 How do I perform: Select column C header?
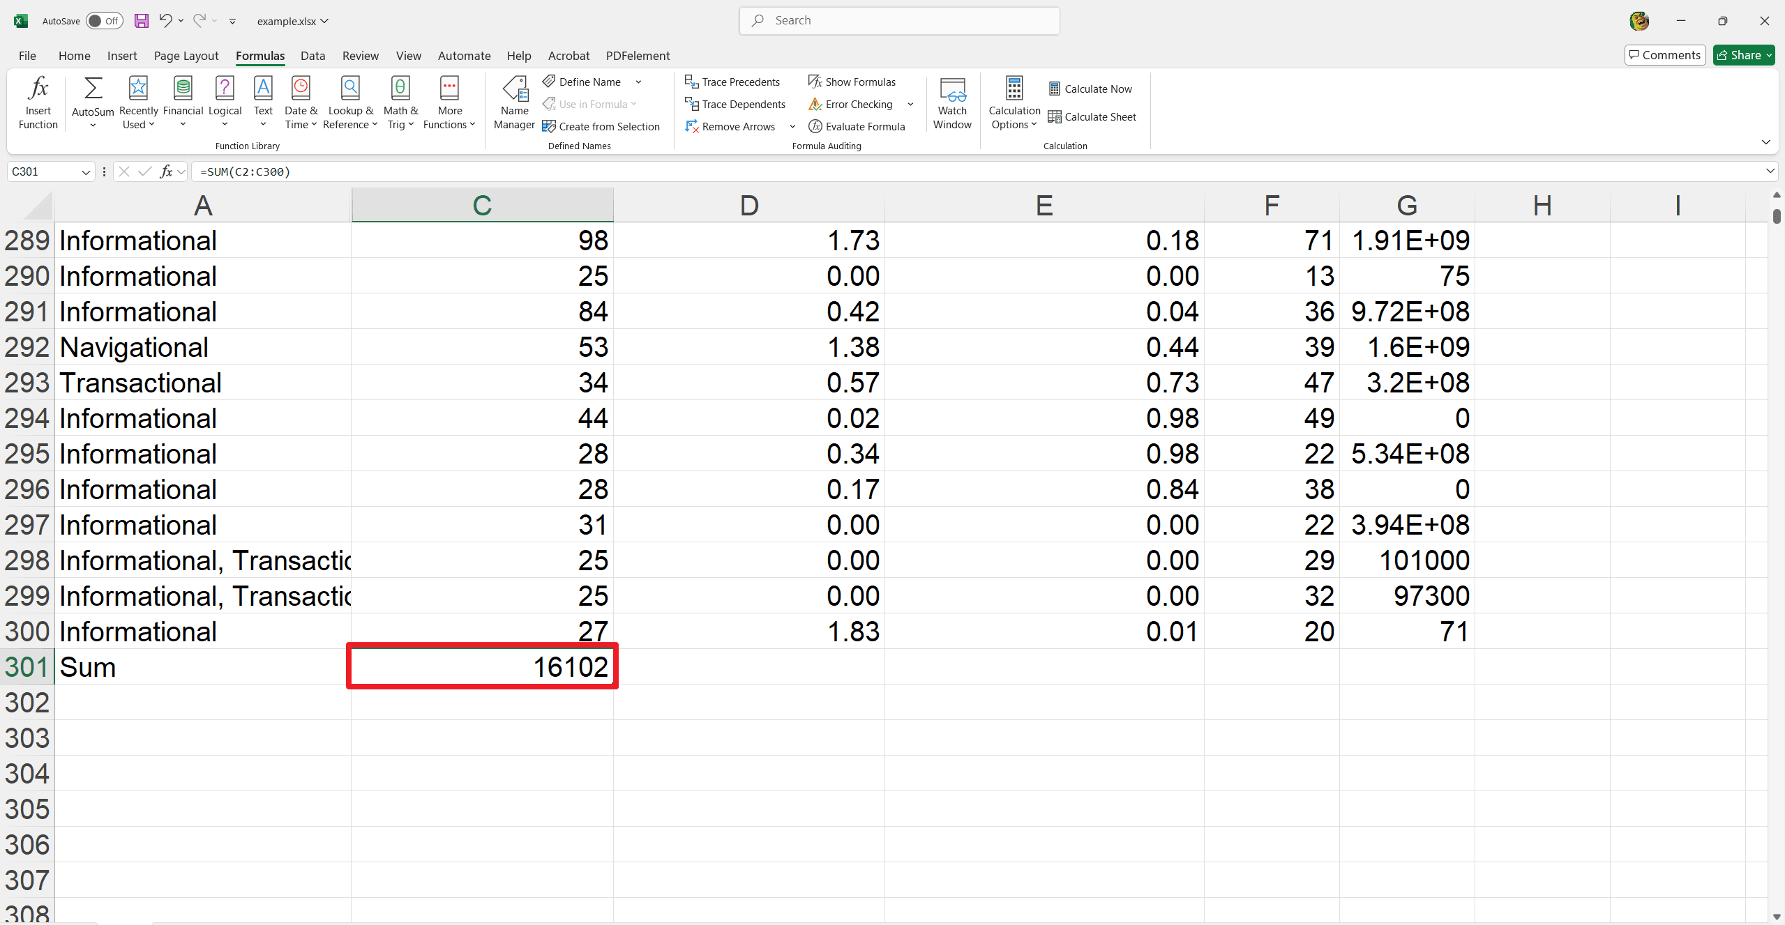click(482, 205)
